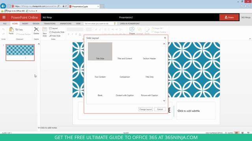This screenshot has width=252, height=141.
Task: Toggle Italic formatting in the ribbon
Action: (72, 34)
